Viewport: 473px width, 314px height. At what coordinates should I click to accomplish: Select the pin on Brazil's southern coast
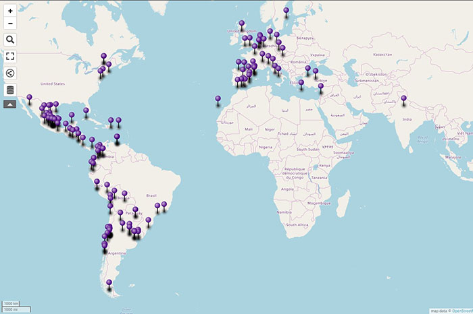[x=148, y=220]
